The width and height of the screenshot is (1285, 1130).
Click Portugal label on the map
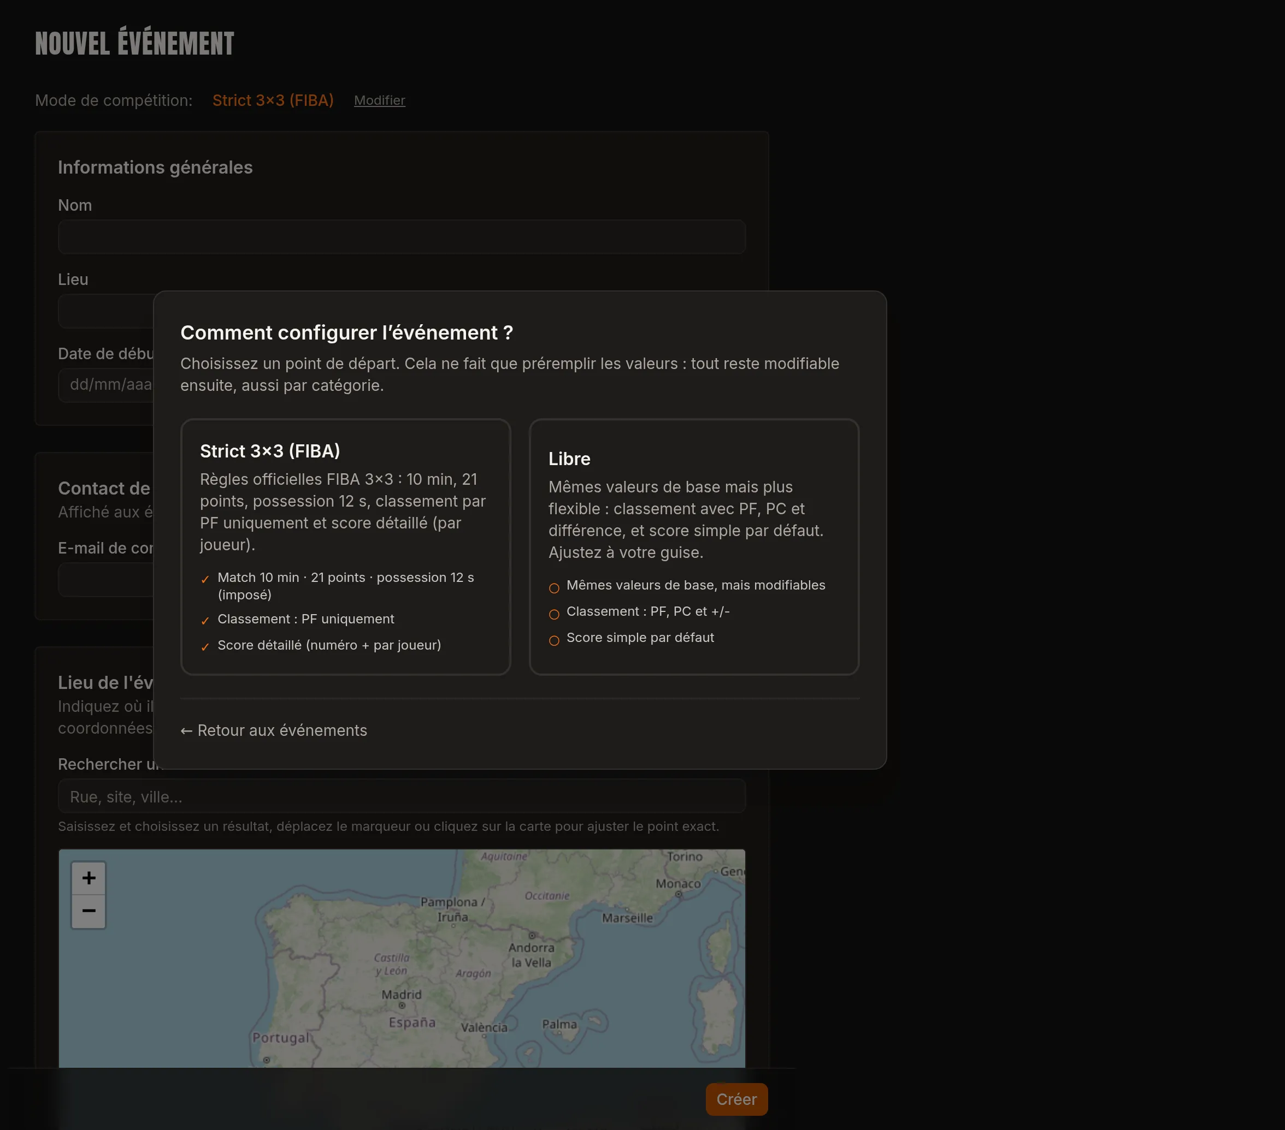click(x=281, y=1038)
